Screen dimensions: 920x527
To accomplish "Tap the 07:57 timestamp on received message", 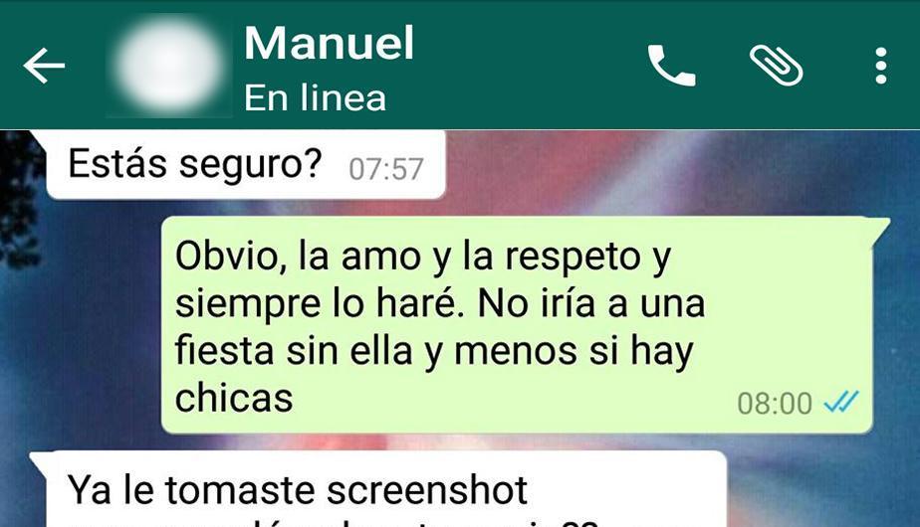I will click(x=385, y=169).
